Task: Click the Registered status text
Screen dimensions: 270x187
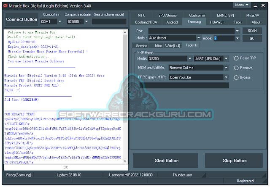Action: pyautogui.click(x=245, y=181)
